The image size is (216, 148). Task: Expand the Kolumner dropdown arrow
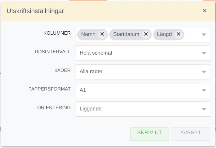pyautogui.click(x=204, y=35)
